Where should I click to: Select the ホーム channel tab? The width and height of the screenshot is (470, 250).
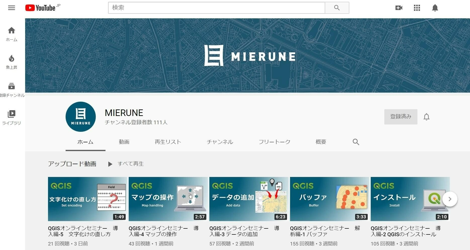point(85,142)
